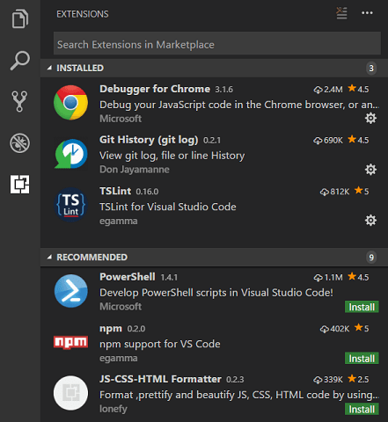Click the recommended count badge showing 9
Image resolution: width=388 pixels, height=422 pixels.
coord(371,258)
